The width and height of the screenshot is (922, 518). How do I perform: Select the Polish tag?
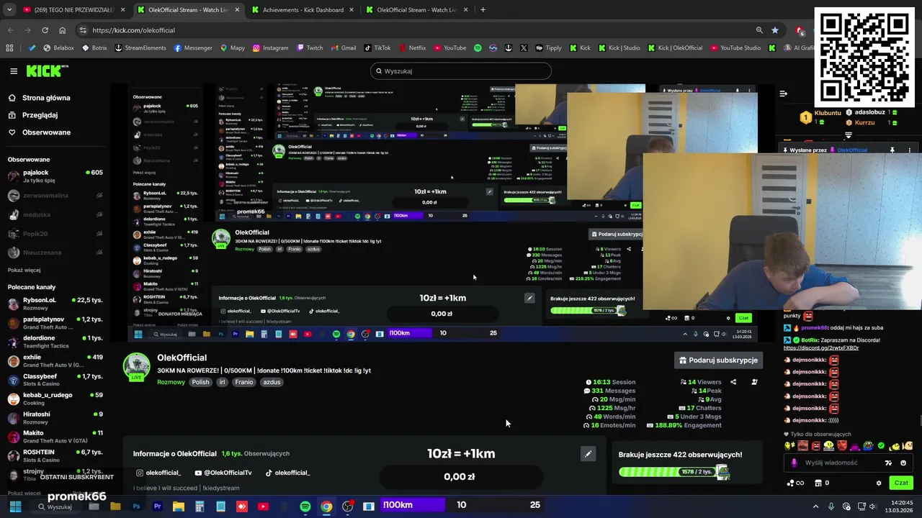pos(200,382)
